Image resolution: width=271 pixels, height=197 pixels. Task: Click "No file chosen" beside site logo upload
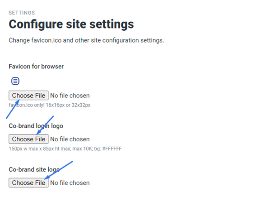pos(70,183)
